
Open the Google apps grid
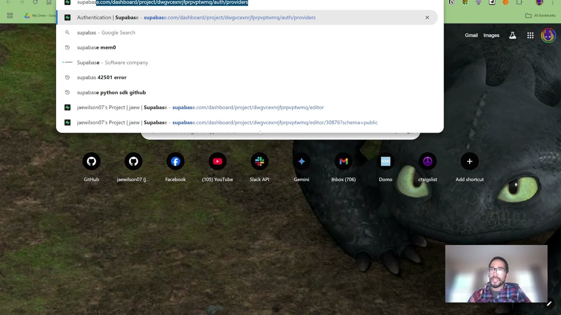pos(530,35)
